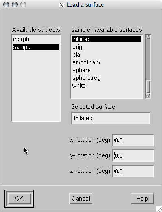Click the surfaces list scroll up arrow
The width and height of the screenshot is (162, 212).
coord(148,37)
